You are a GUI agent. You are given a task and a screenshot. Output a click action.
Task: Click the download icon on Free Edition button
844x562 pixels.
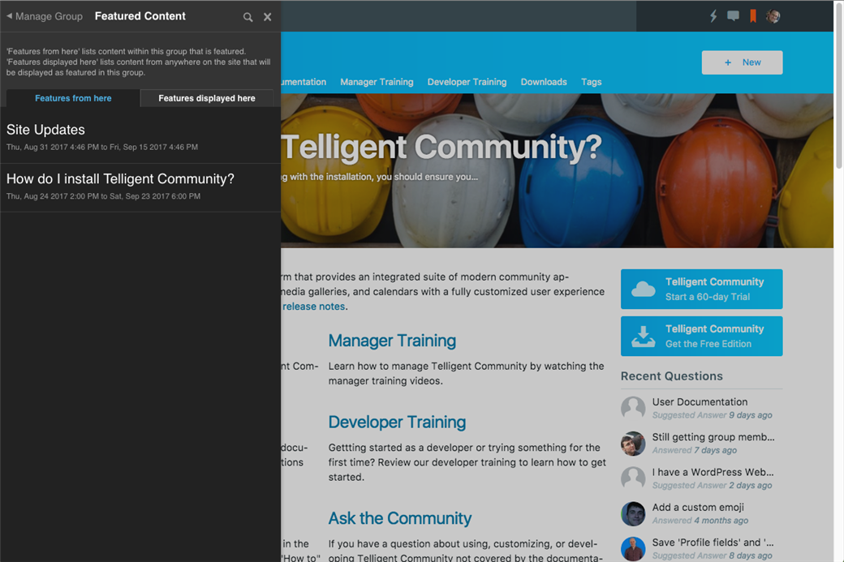[644, 337]
